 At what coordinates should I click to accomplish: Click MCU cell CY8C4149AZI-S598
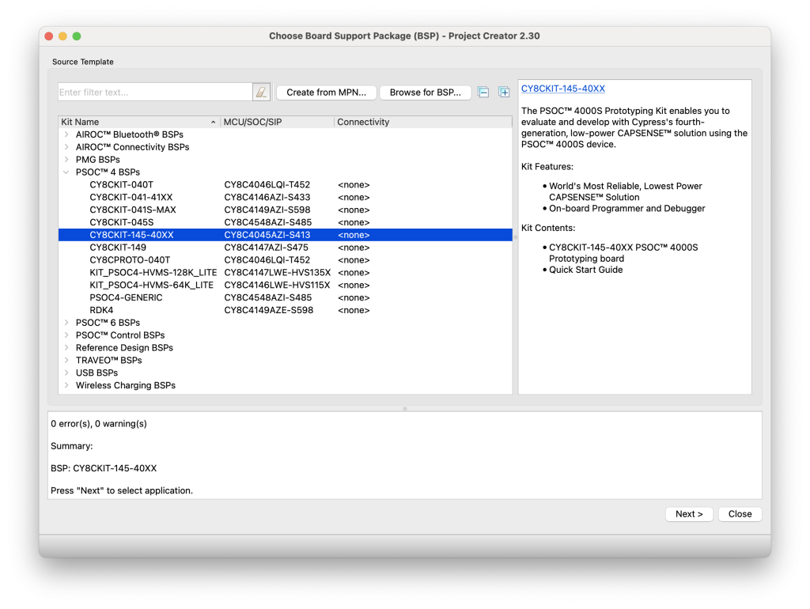pos(267,210)
